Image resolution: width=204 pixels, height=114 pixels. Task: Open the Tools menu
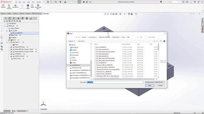[x=33, y=2]
